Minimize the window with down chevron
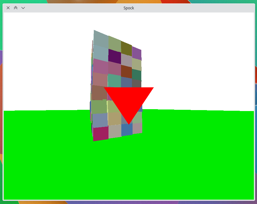This screenshot has width=257, height=204. point(23,8)
